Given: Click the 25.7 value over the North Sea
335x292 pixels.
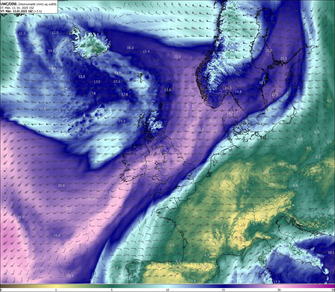Looking at the screenshot, I should pyautogui.click(x=214, y=132).
